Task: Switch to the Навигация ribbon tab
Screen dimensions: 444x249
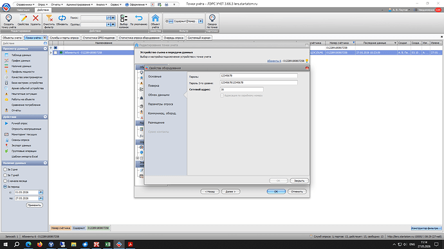Action: (23, 10)
